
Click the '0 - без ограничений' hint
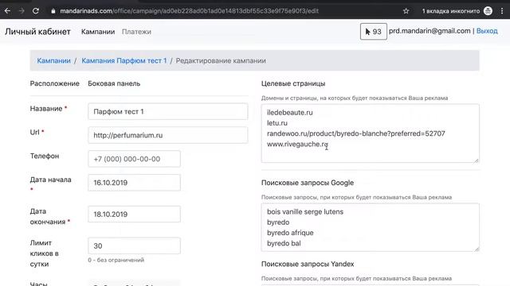pos(116,260)
